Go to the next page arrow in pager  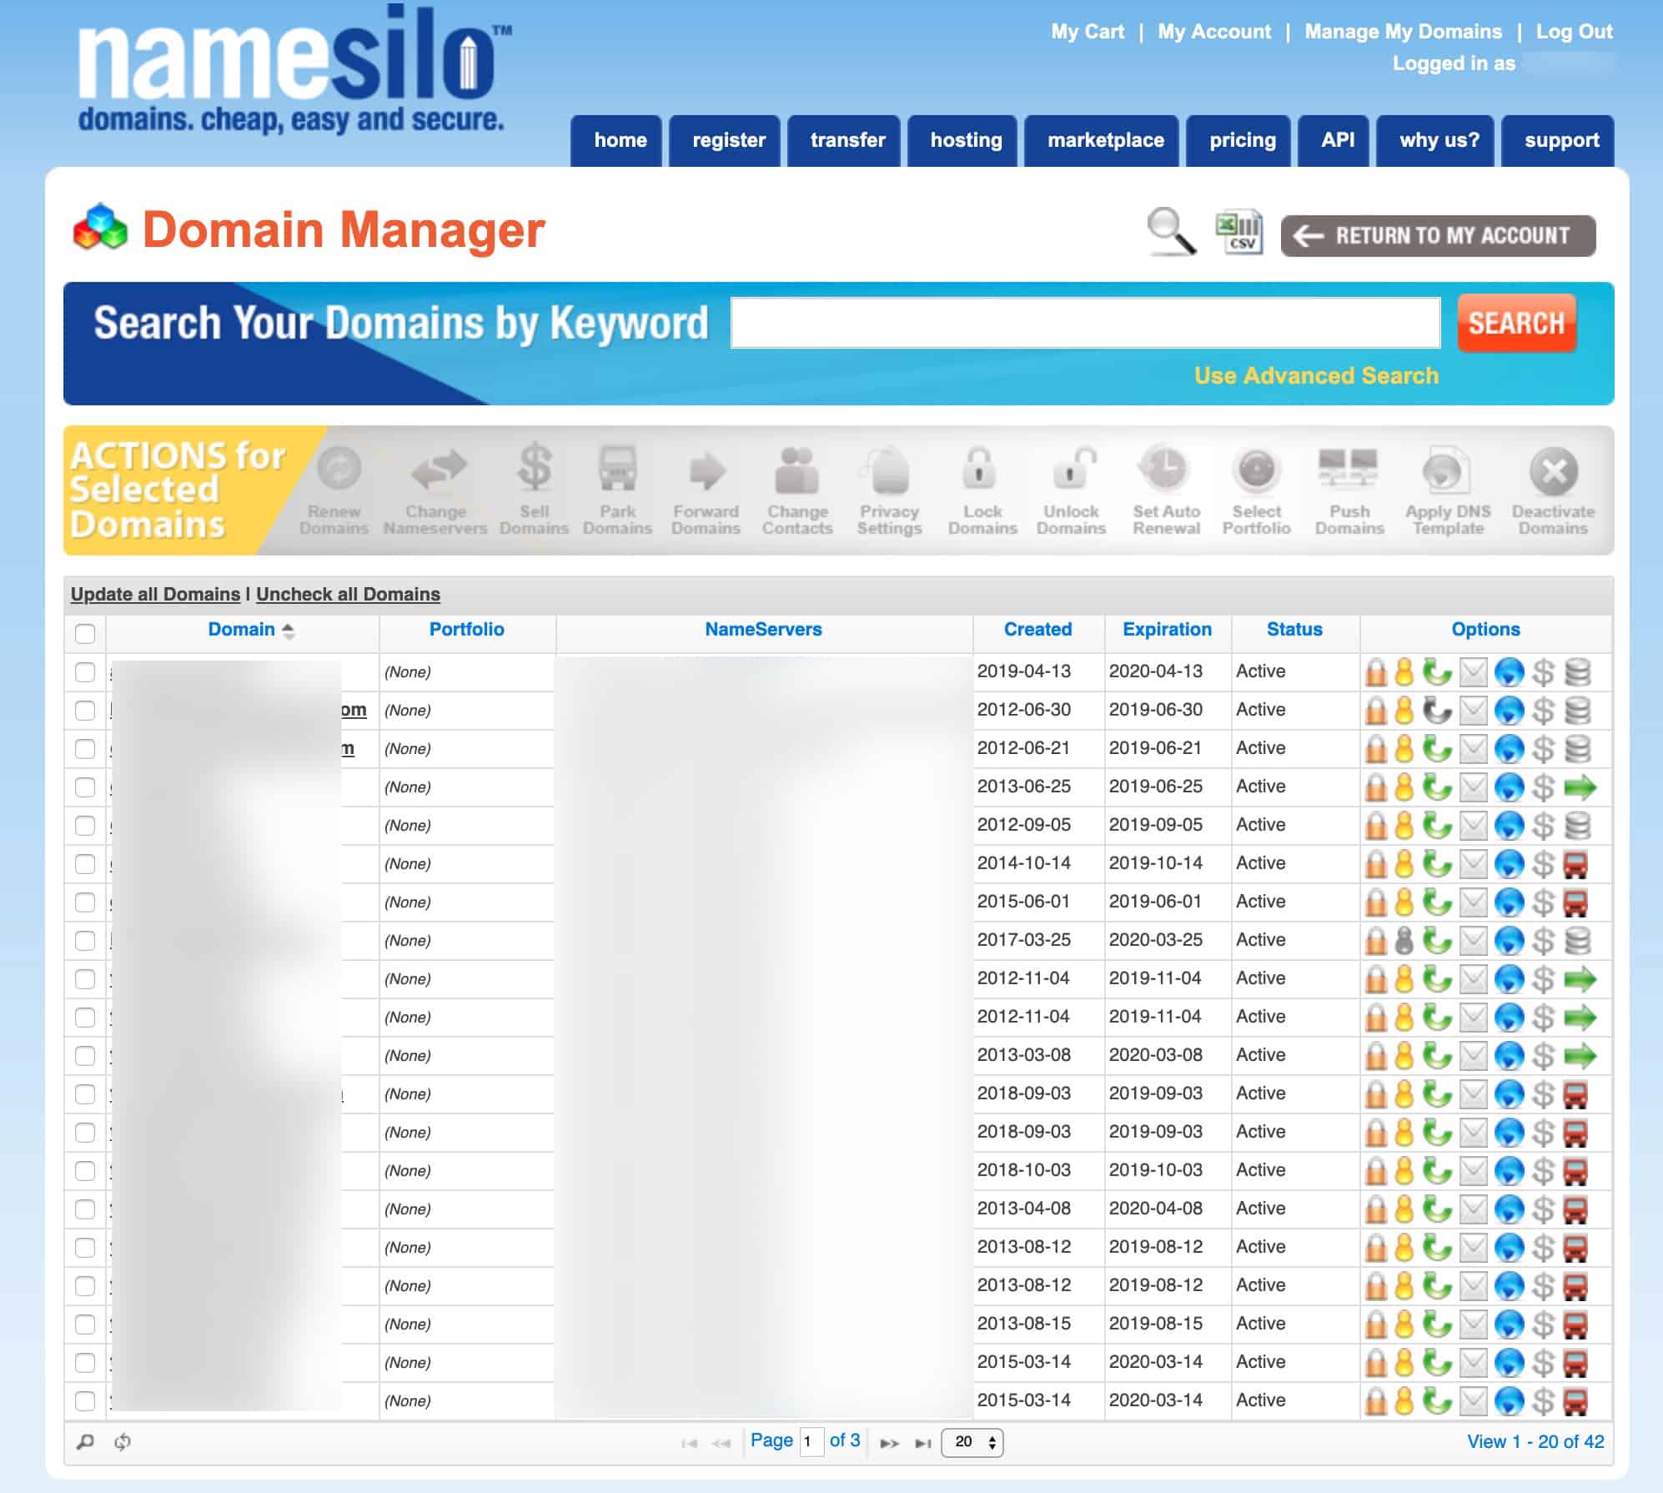(889, 1443)
